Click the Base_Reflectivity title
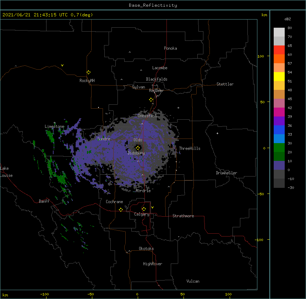Image resolution: width=306 pixels, height=299 pixels. tap(153, 5)
